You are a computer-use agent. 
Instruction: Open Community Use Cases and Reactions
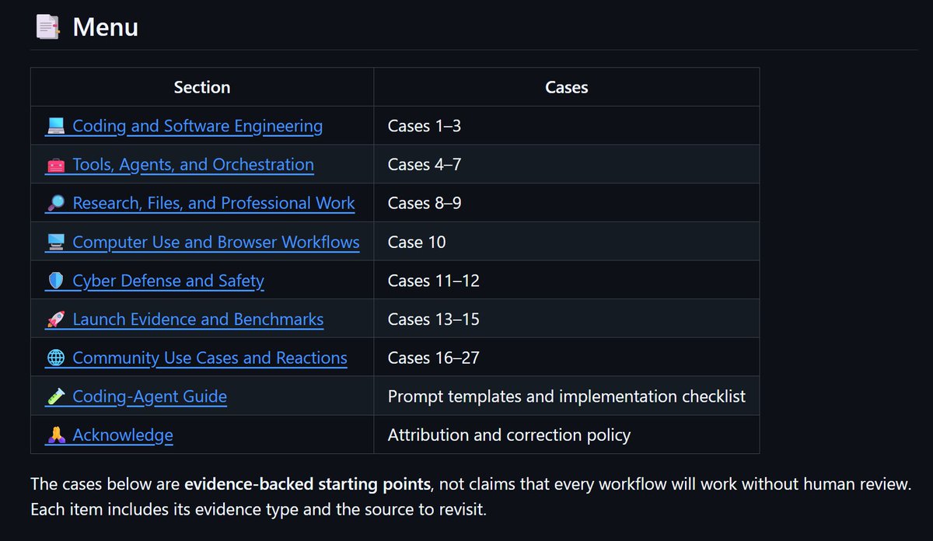[x=210, y=358]
